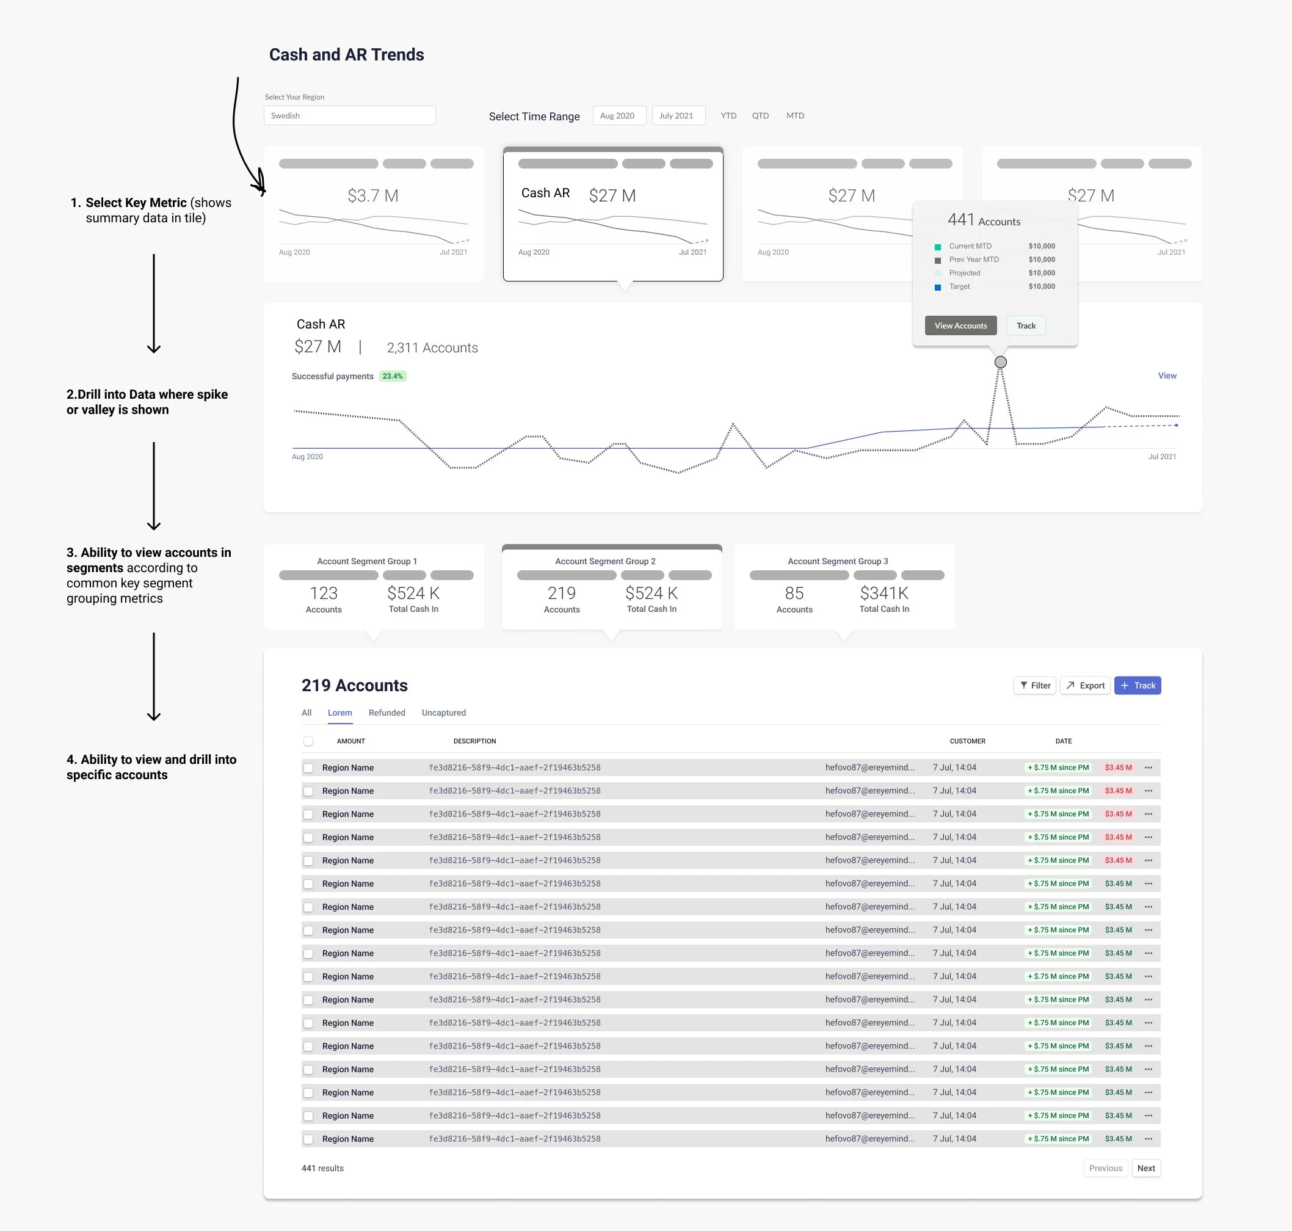Click the Current MTD teal legend swatch
The image size is (1292, 1231).
coord(938,247)
